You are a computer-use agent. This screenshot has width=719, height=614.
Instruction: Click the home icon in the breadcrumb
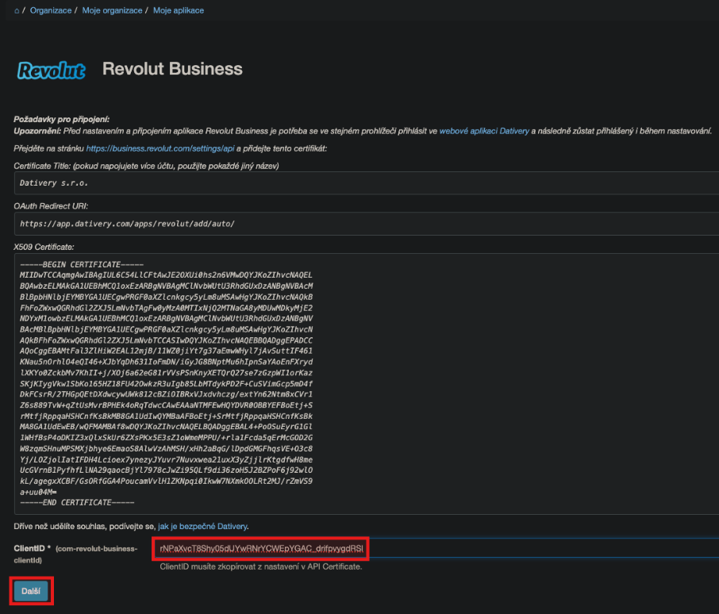[17, 10]
